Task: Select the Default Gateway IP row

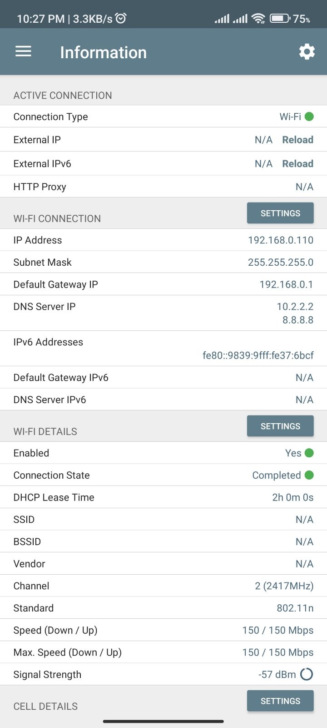Action: coord(163,284)
